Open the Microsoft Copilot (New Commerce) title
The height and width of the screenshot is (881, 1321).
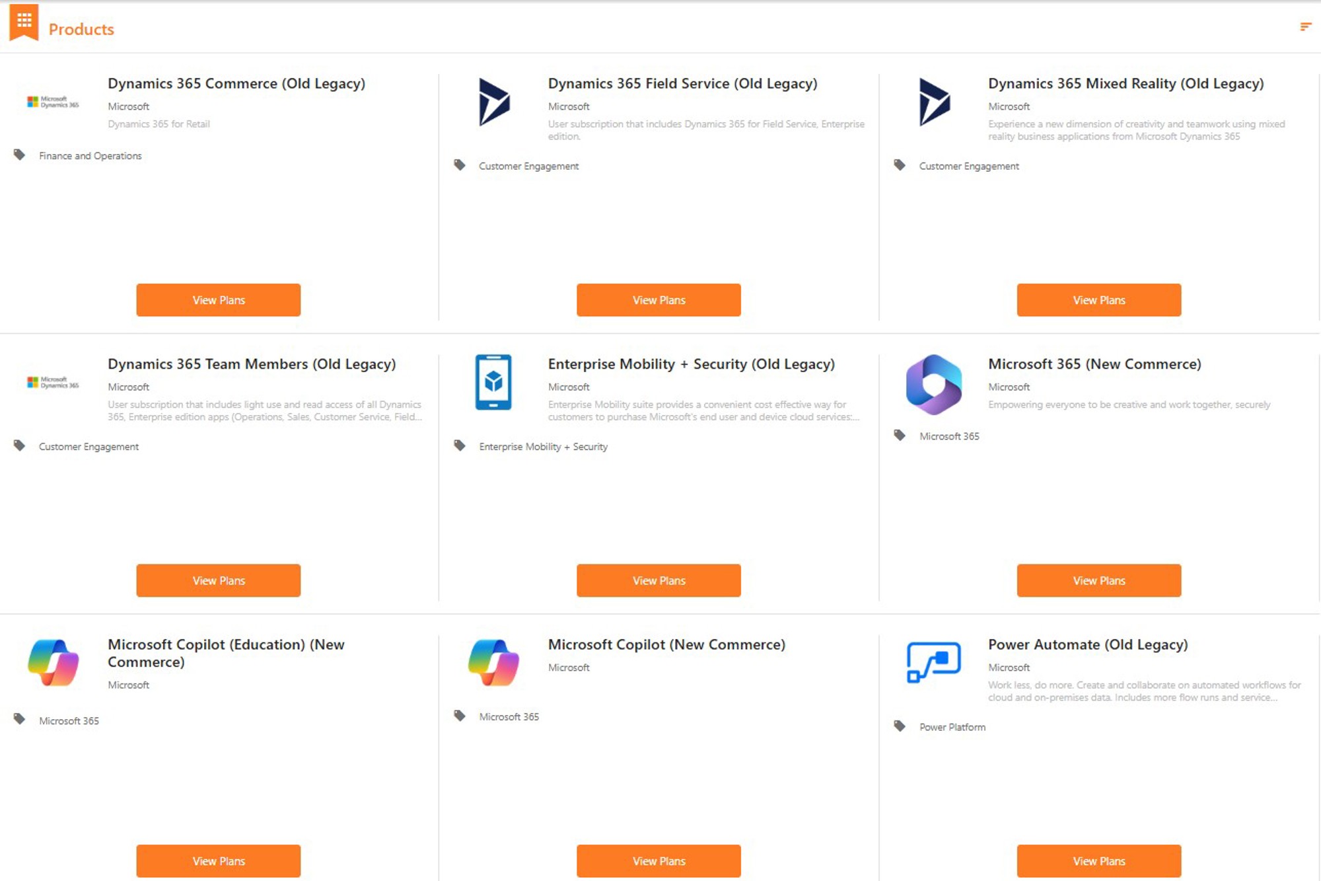click(x=666, y=644)
